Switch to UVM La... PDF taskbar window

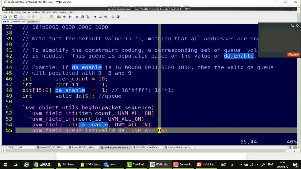coord(206,164)
